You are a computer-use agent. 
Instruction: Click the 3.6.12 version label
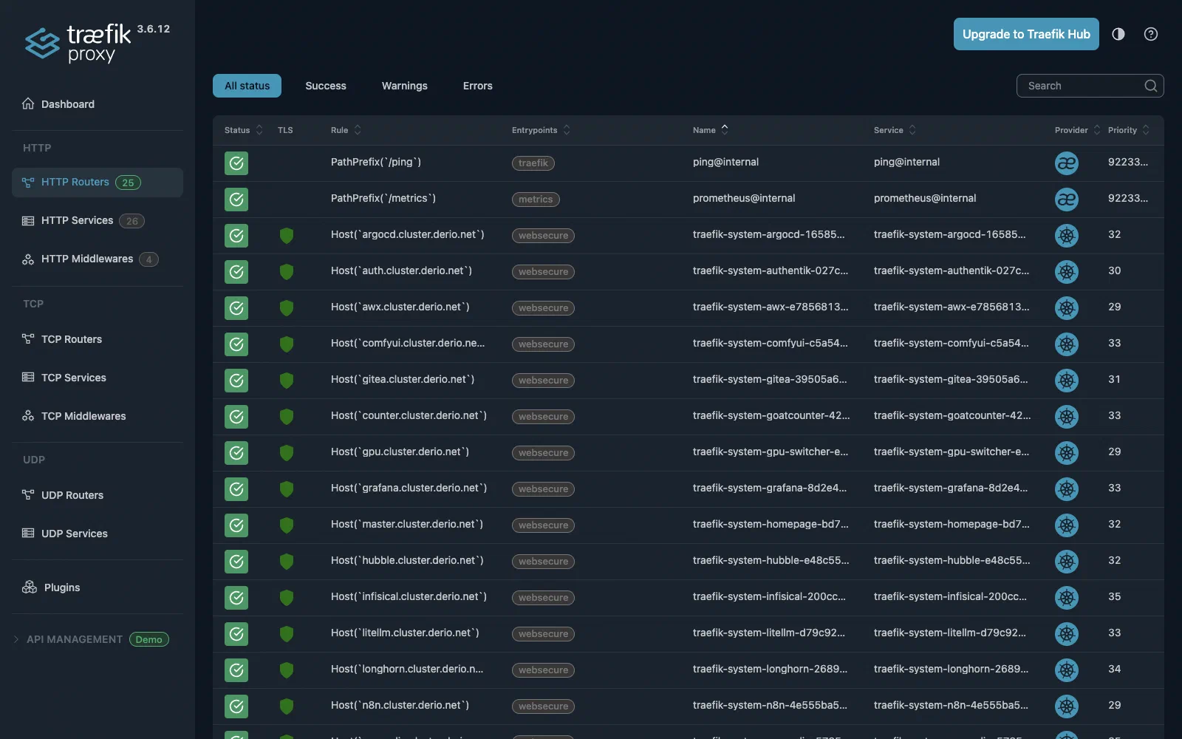(154, 29)
